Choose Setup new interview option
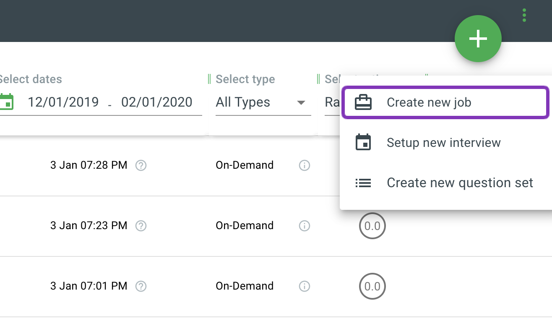Viewport: 552px width, 324px height. point(443,143)
